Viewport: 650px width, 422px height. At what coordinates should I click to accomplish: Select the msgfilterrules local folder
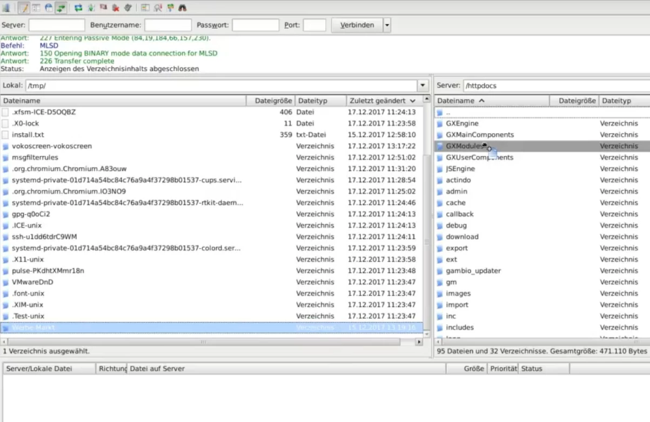pyautogui.click(x=212, y=157)
